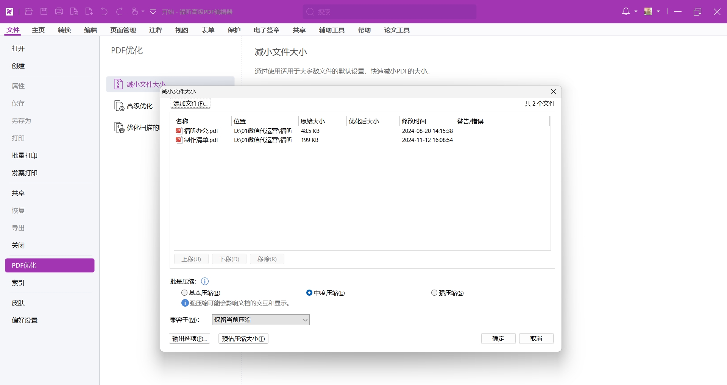The image size is (727, 385).
Task: Click the Foxit app logo icon
Action: point(9,12)
